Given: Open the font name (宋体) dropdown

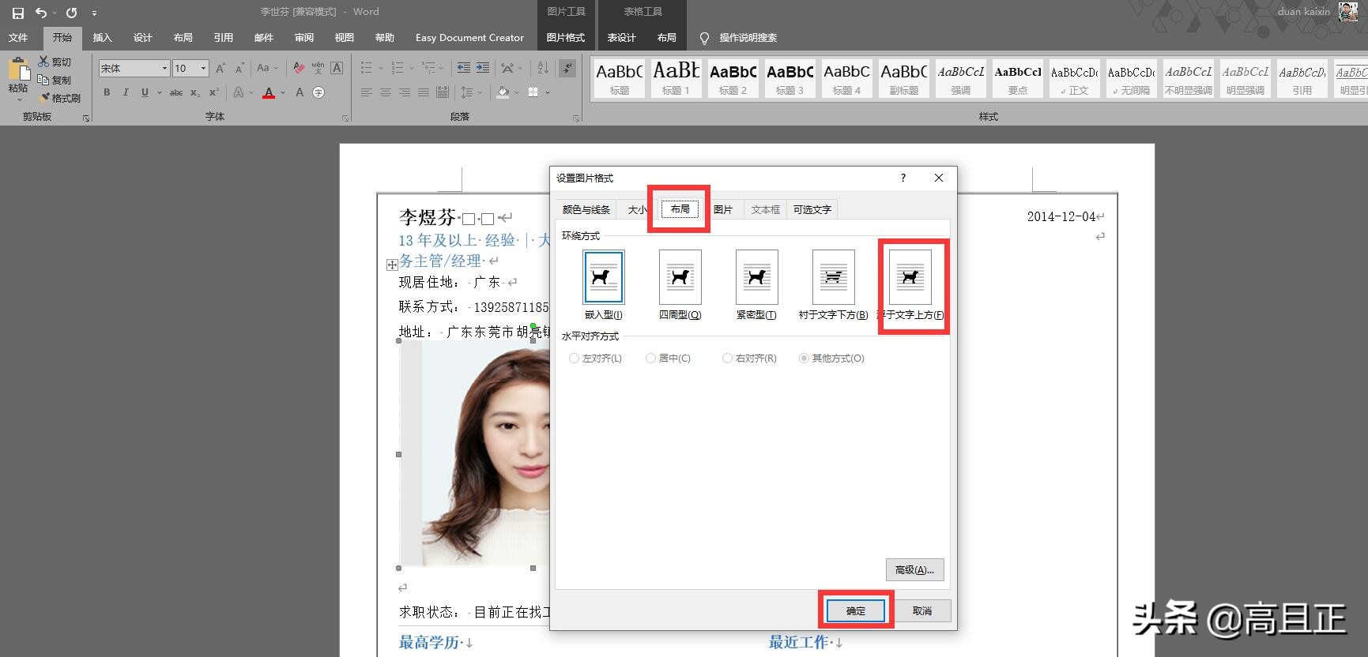Looking at the screenshot, I should pyautogui.click(x=164, y=68).
